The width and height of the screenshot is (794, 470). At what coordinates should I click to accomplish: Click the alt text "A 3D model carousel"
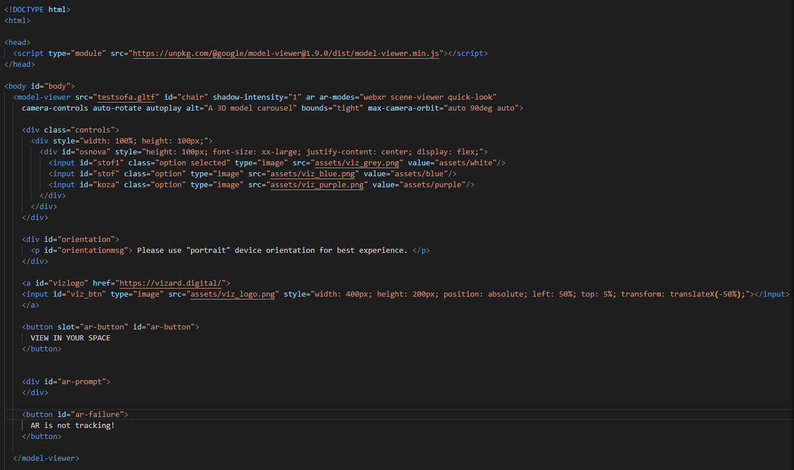(250, 108)
